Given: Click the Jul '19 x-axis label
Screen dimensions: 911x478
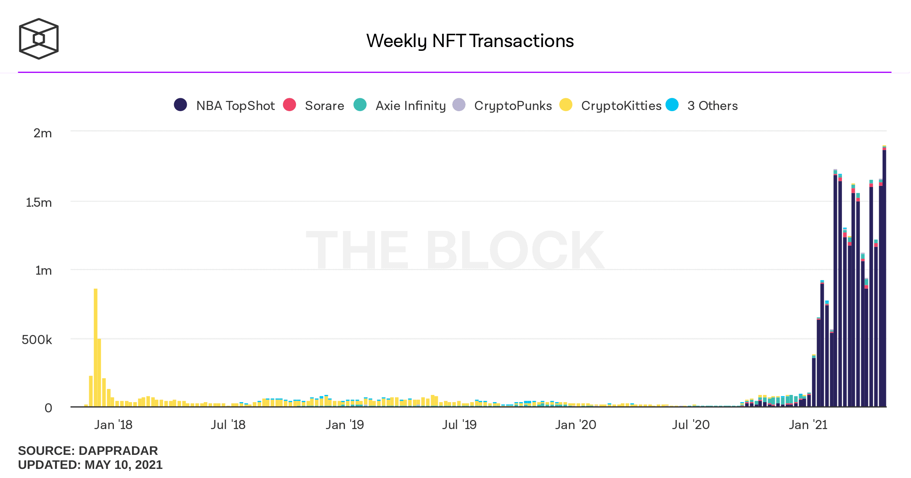Looking at the screenshot, I should (459, 425).
